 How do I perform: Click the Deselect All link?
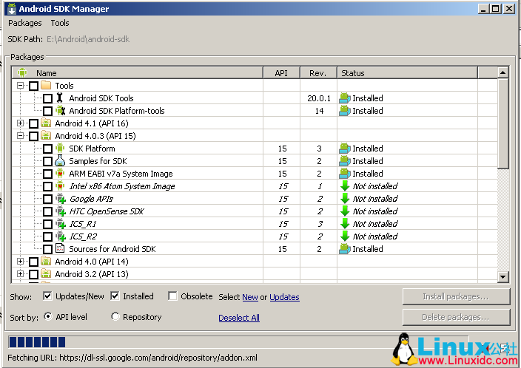(239, 318)
